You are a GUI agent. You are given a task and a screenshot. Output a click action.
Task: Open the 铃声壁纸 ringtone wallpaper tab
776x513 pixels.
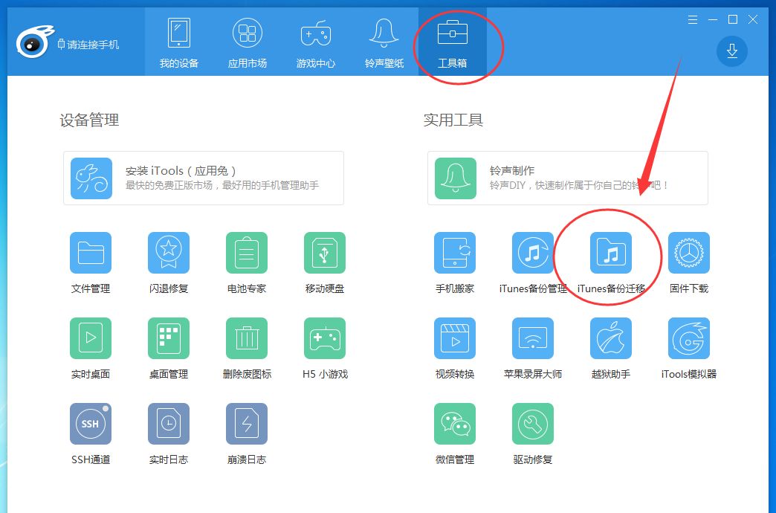(x=384, y=43)
